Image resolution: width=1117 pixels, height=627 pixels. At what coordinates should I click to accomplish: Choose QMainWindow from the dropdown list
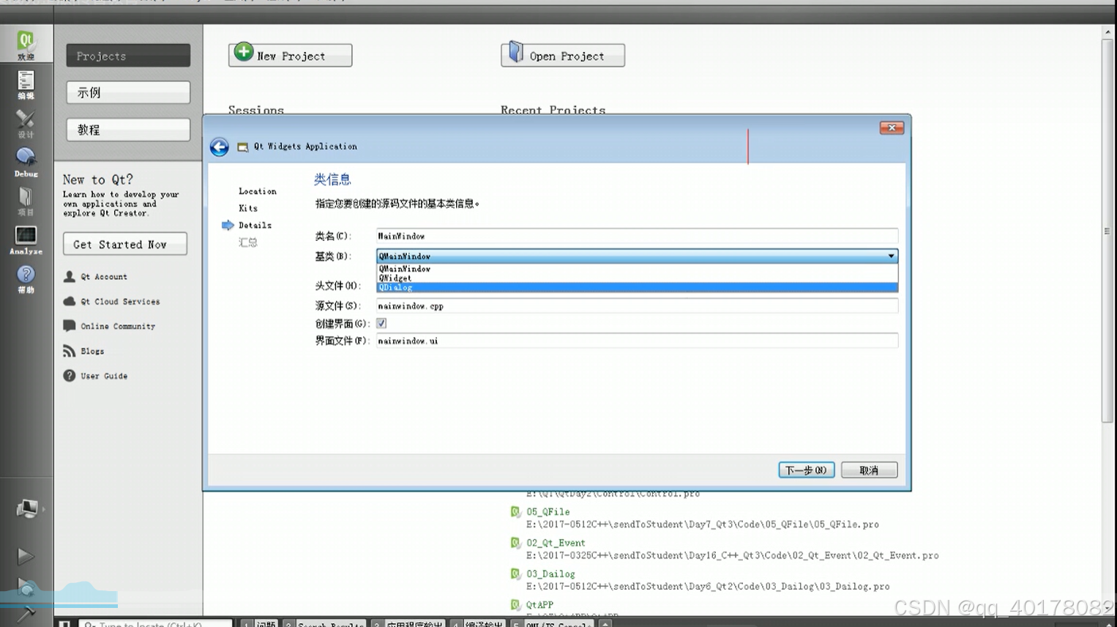coord(637,269)
